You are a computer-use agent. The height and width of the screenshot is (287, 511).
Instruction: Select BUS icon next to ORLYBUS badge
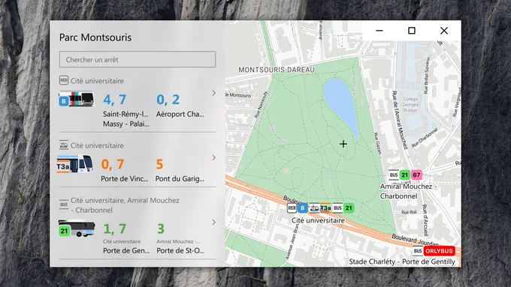(x=418, y=251)
